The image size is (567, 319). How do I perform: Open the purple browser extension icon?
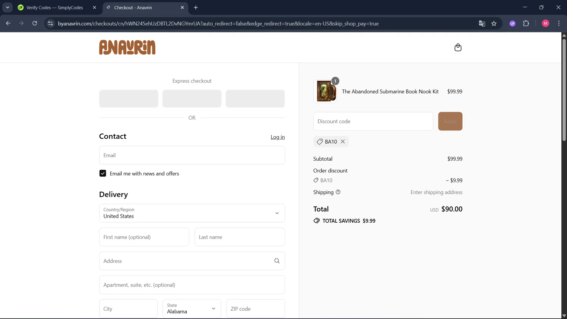pos(513,23)
